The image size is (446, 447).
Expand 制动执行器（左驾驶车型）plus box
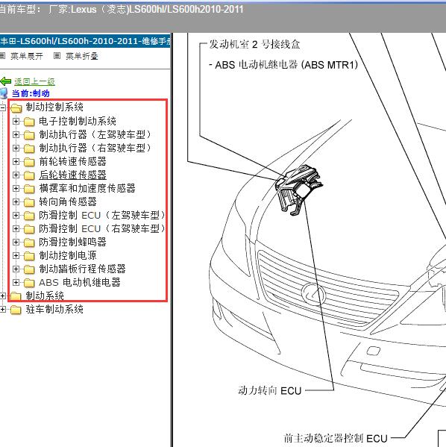(16, 134)
